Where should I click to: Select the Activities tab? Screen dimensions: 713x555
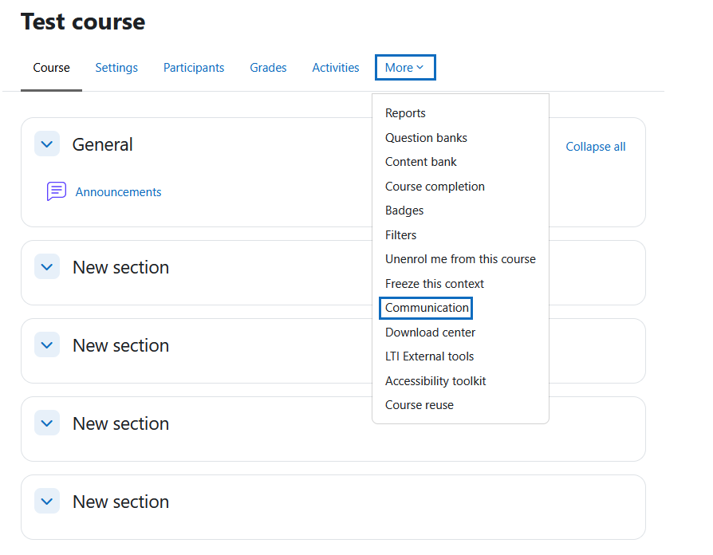click(x=336, y=68)
